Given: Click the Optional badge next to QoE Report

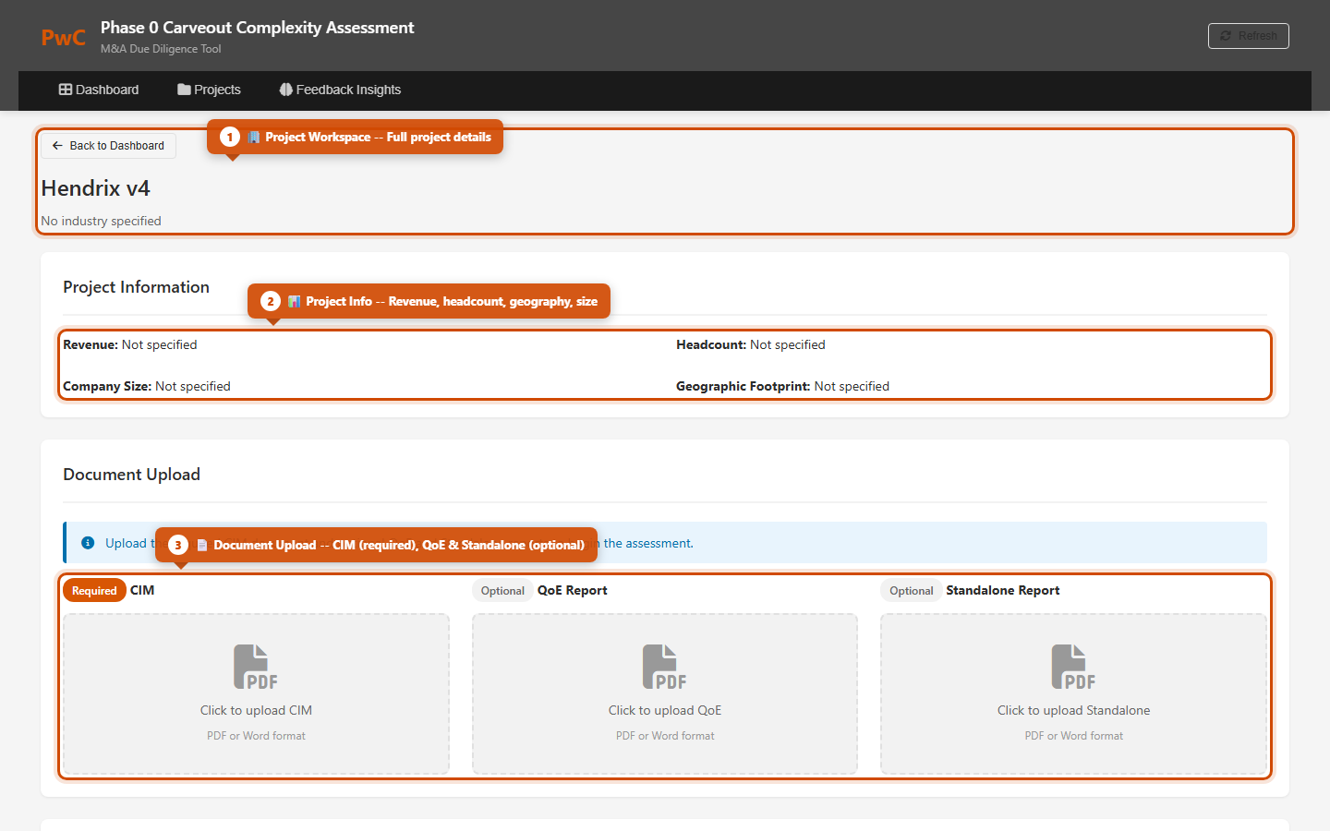Looking at the screenshot, I should (502, 589).
